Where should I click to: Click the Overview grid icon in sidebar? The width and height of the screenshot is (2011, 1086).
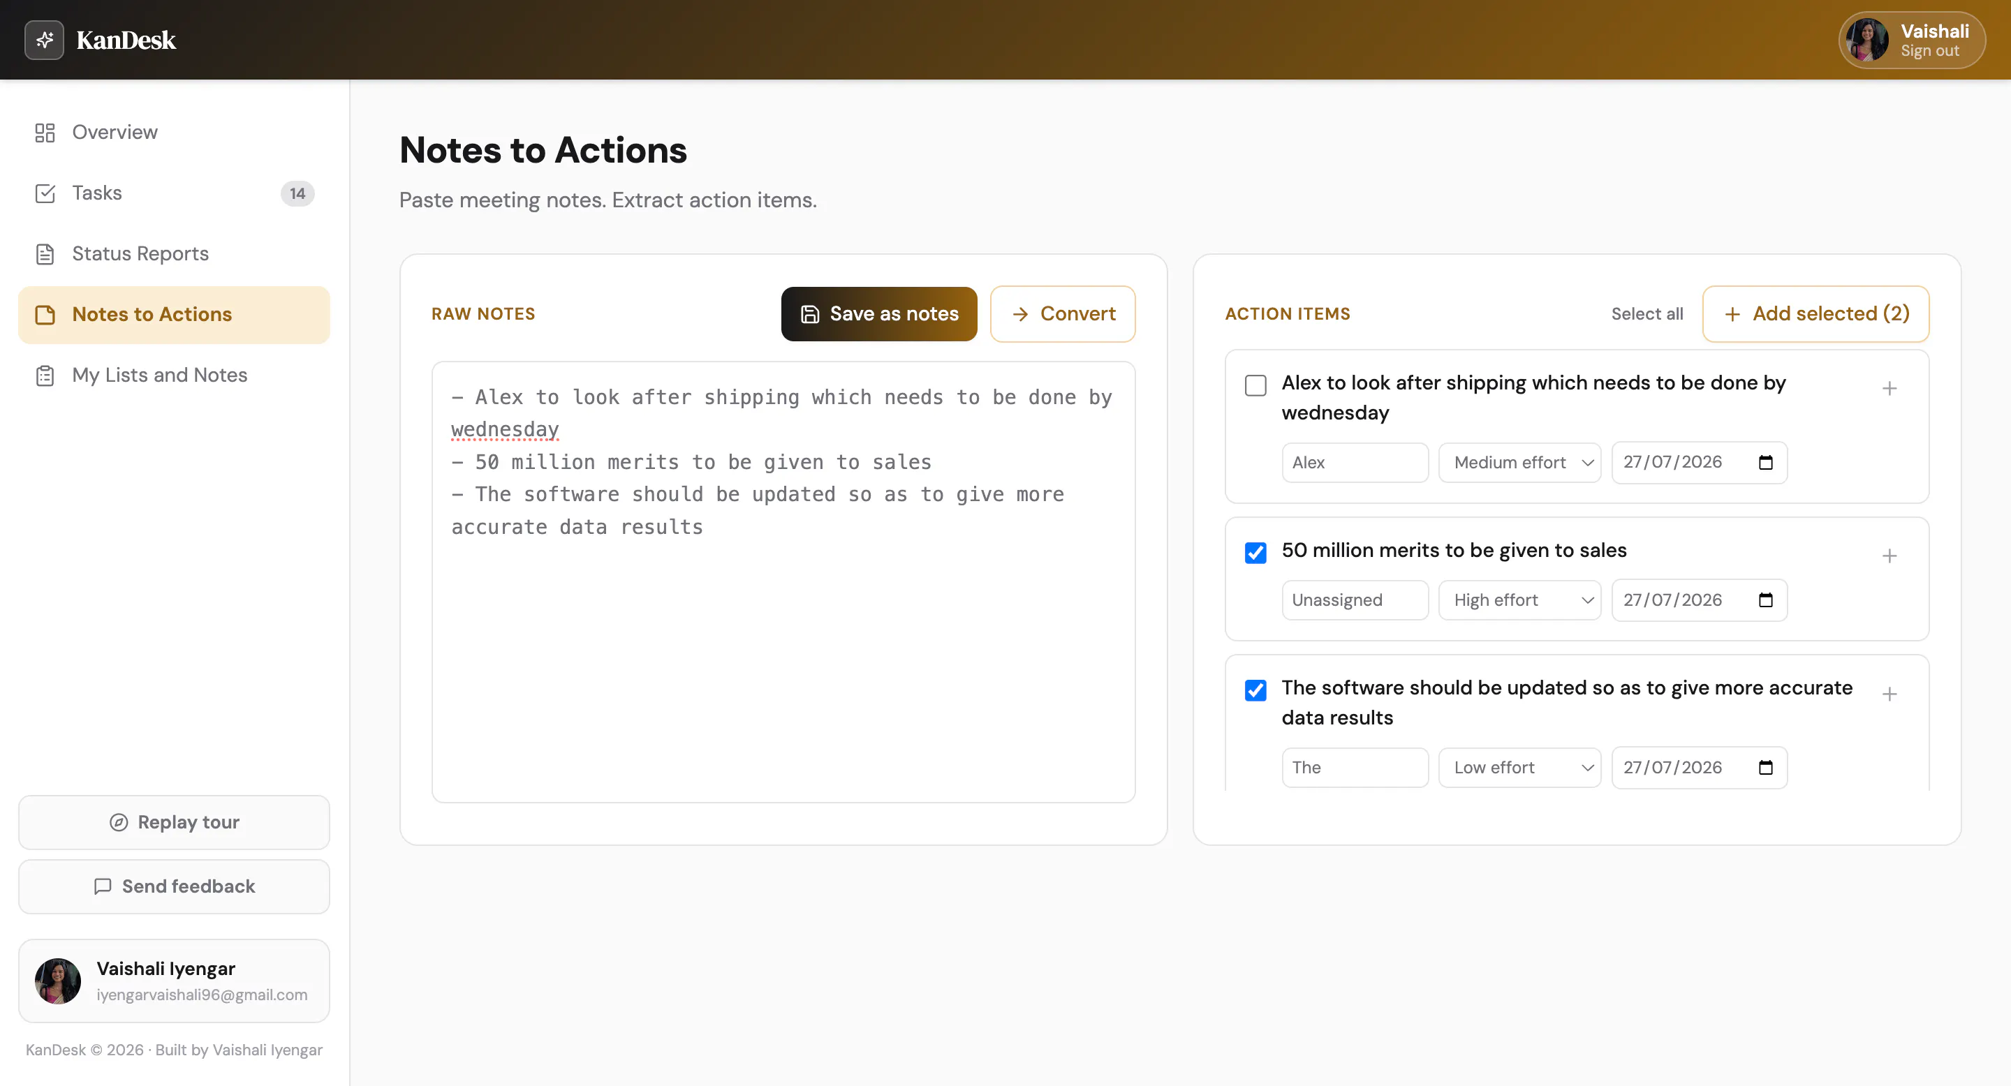pos(45,133)
